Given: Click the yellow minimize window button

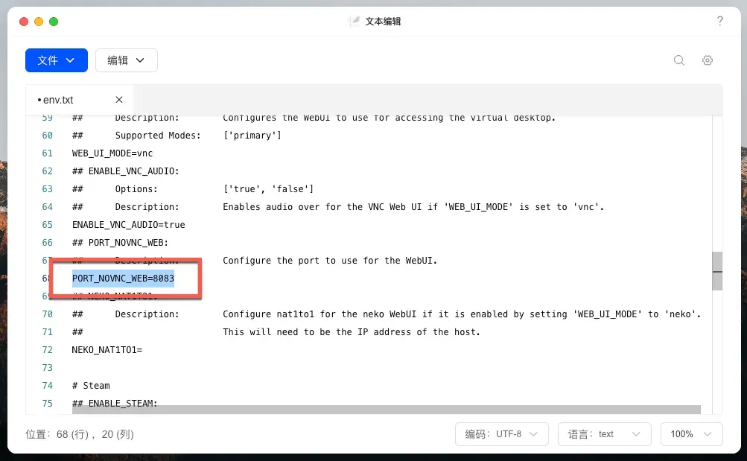Looking at the screenshot, I should pyautogui.click(x=39, y=22).
